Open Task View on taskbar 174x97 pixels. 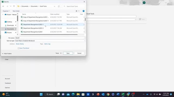(x=58, y=94)
